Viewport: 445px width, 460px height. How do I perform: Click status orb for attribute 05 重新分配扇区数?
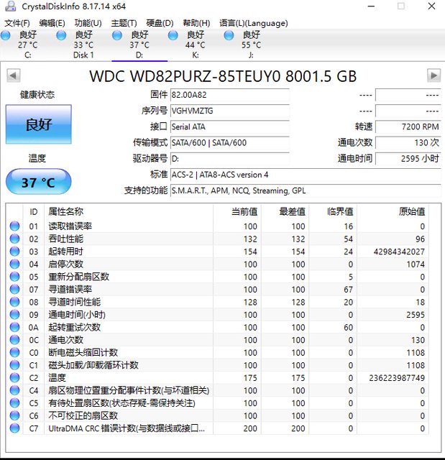coord(14,277)
